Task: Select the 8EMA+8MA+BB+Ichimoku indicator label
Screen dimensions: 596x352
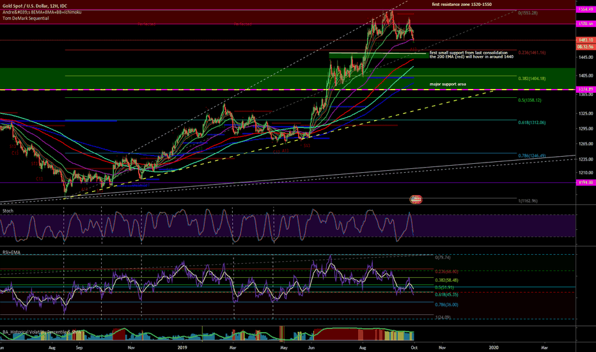Action: click(x=42, y=12)
